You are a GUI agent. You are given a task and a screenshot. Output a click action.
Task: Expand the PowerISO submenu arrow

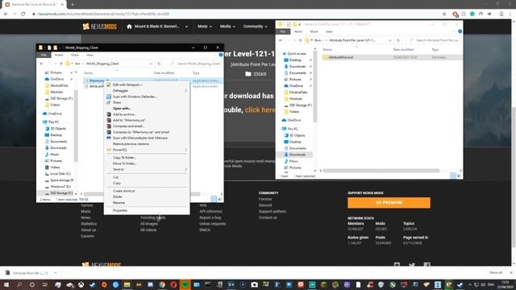coord(185,150)
